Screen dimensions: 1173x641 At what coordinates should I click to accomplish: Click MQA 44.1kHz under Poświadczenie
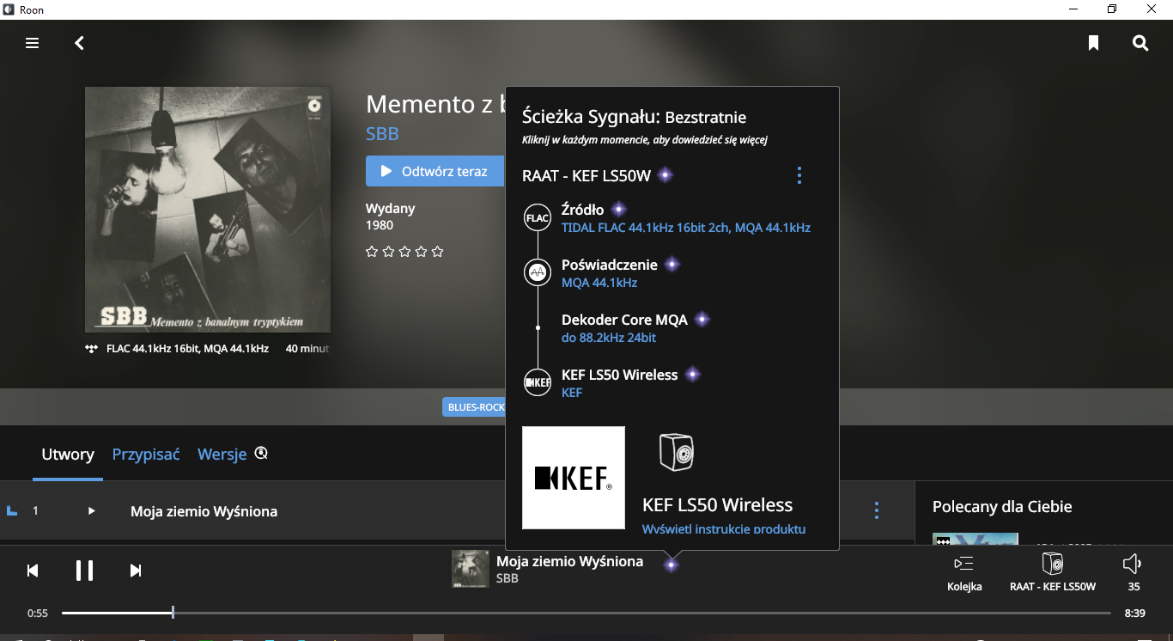point(599,283)
